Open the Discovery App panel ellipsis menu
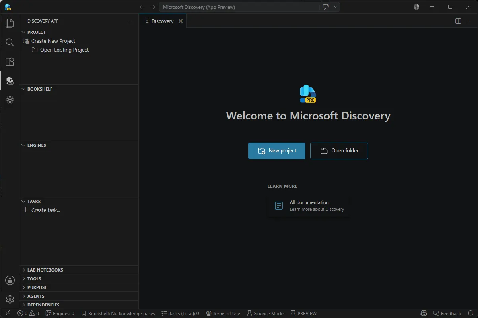Screen dimensions: 478x318 tap(129, 21)
